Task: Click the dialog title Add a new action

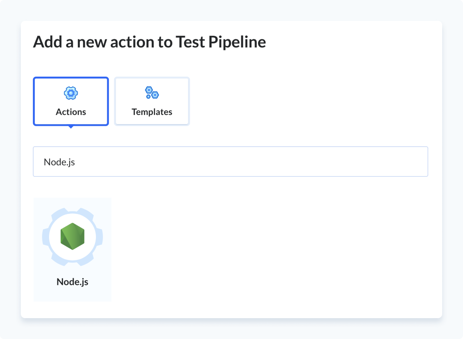Action: [149, 42]
